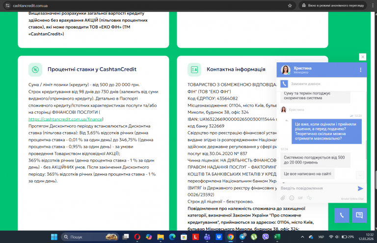Click the phone icon beside Замовити дзвінок
The image size is (377, 243).
284,83
